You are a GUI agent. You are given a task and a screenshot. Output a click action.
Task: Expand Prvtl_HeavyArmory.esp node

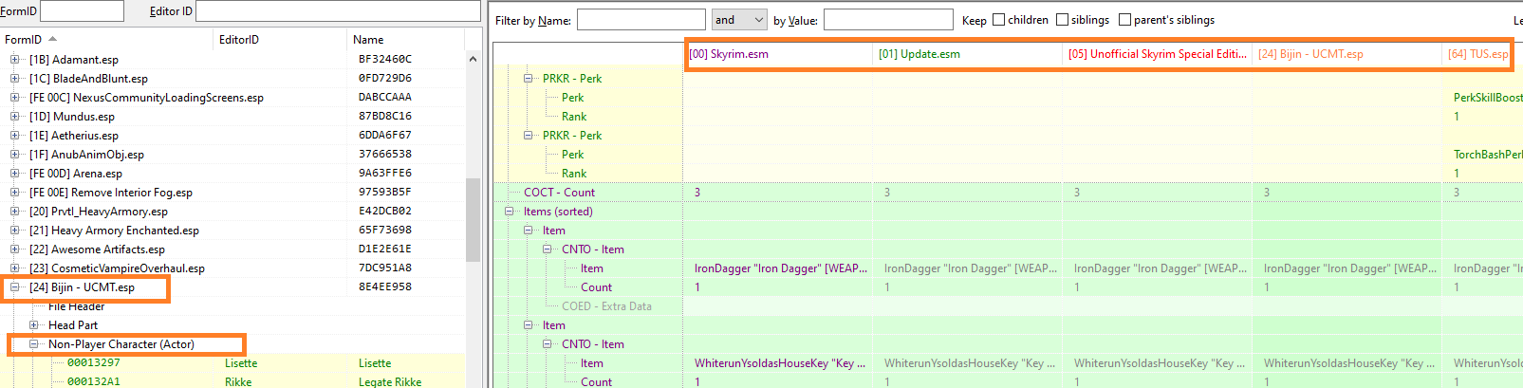(x=14, y=212)
